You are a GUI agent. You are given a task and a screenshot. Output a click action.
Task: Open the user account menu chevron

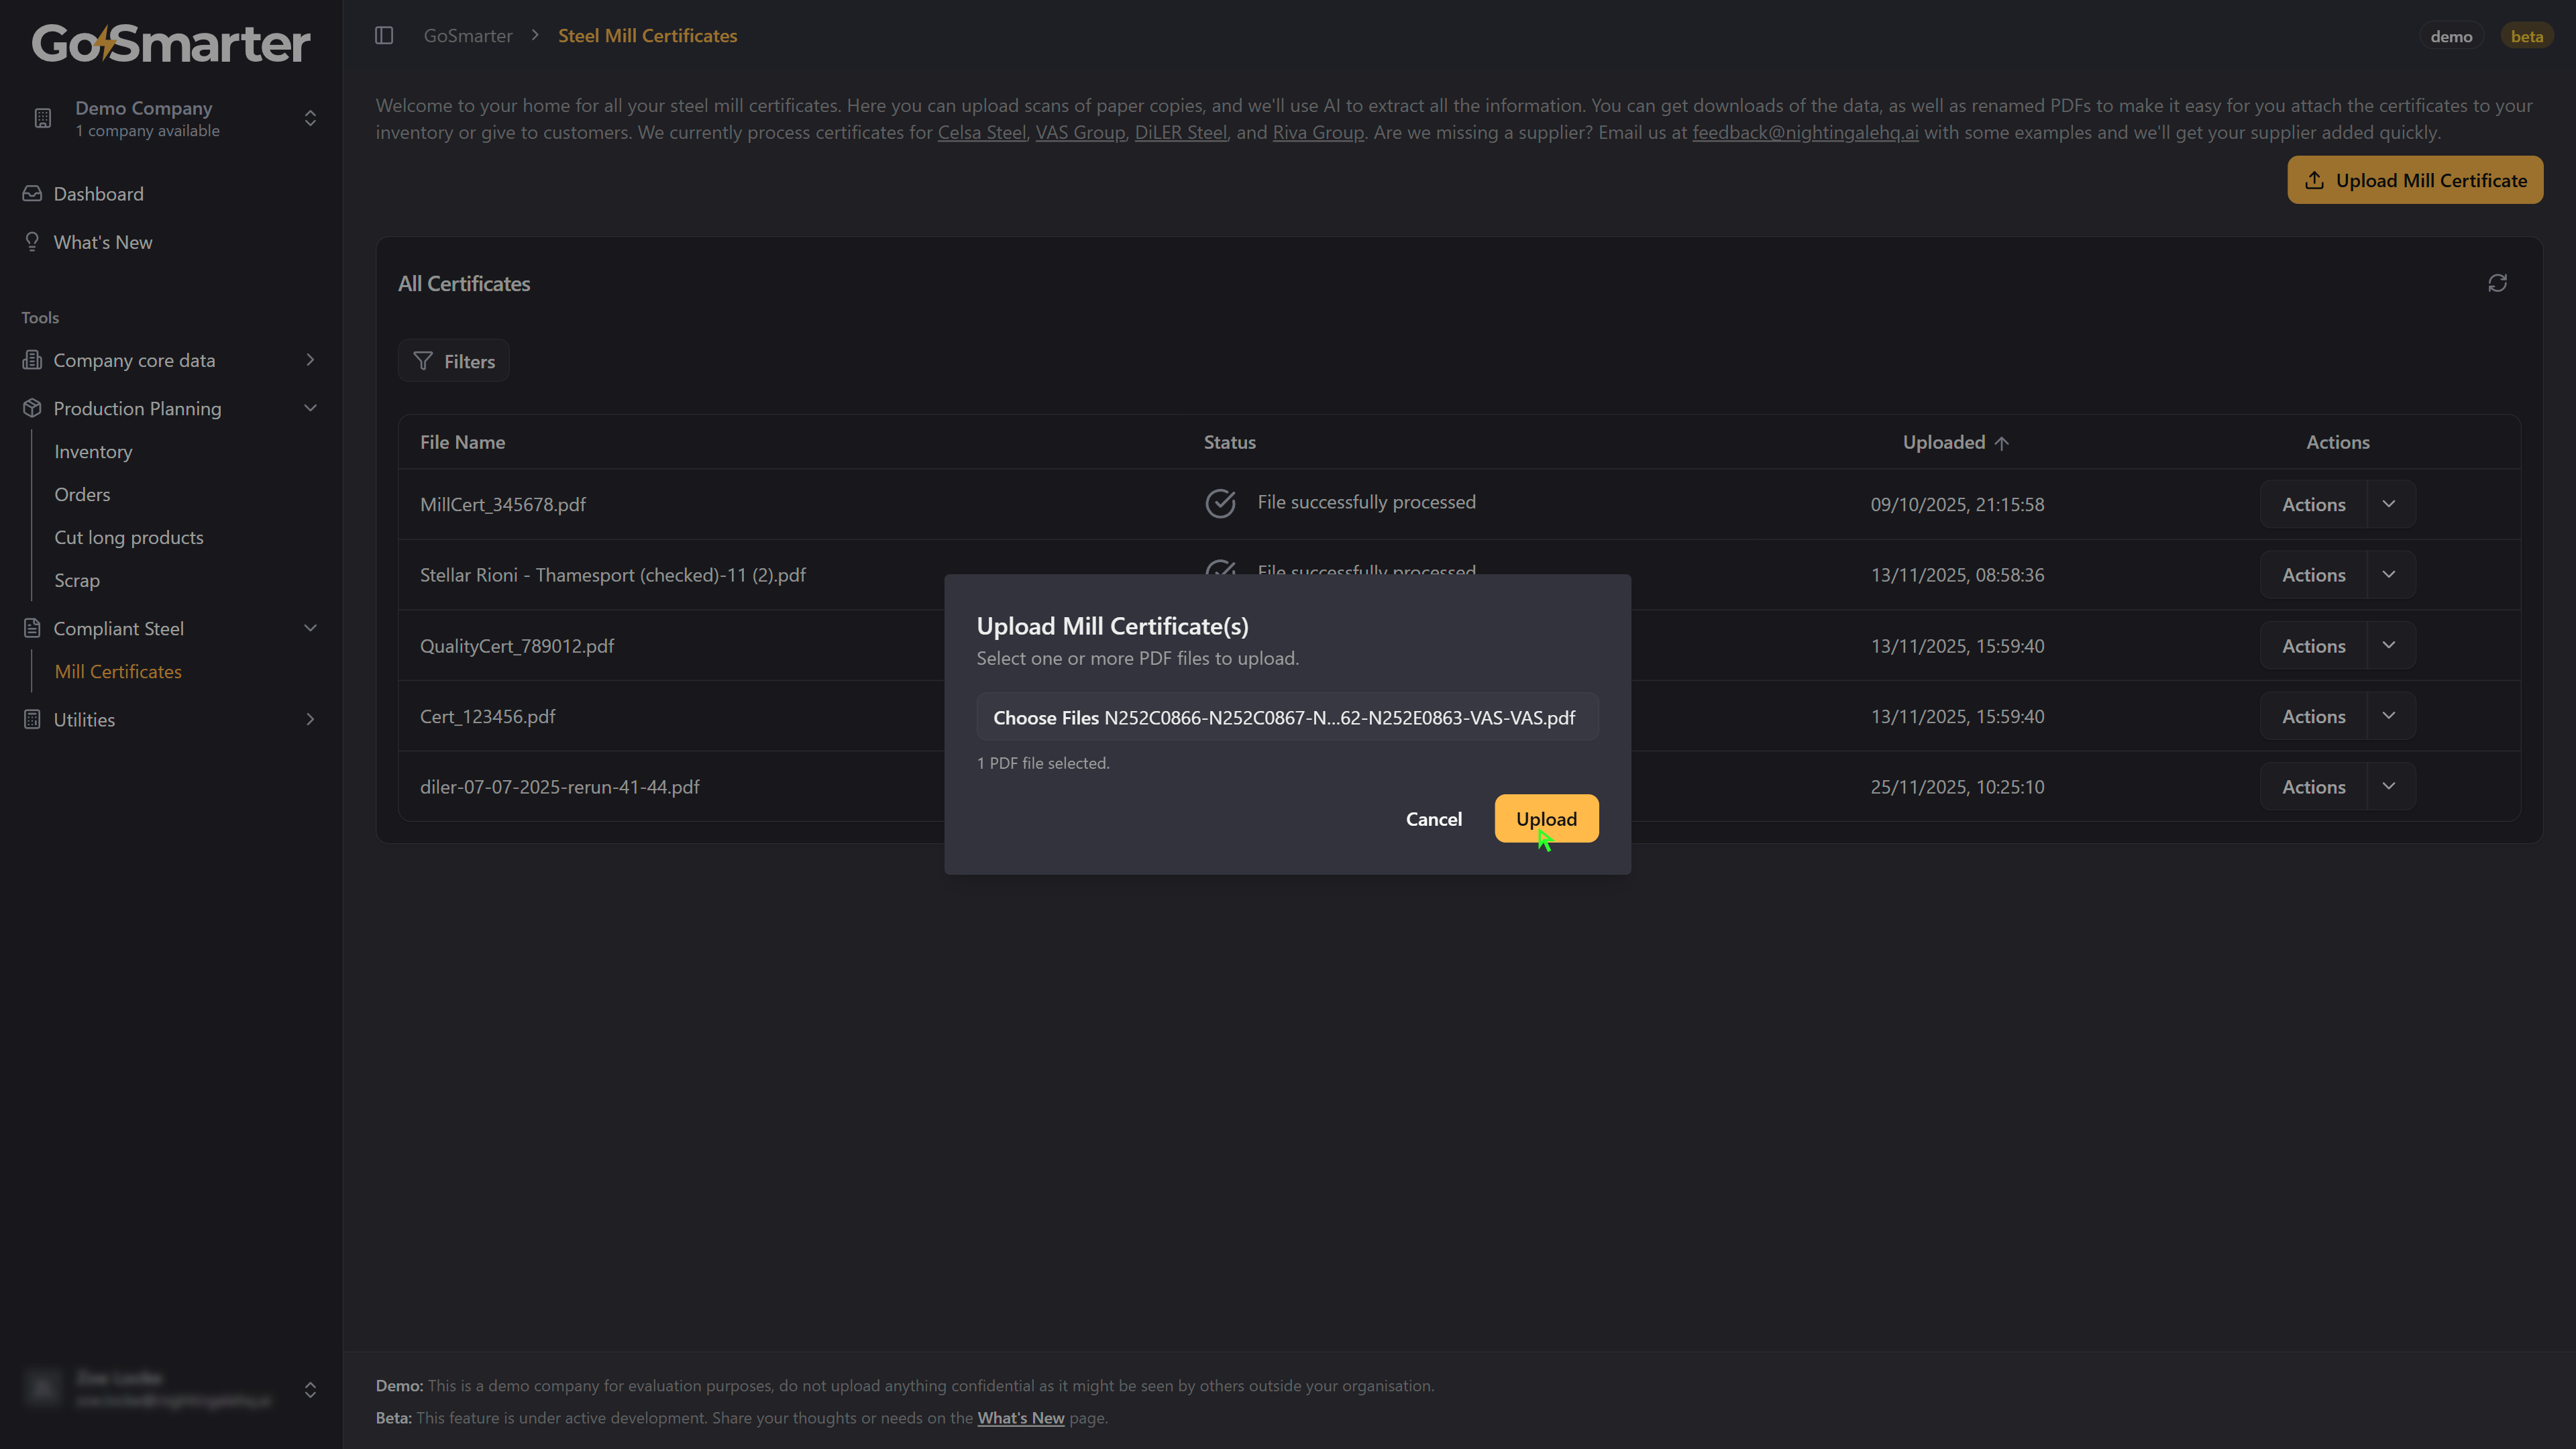(310, 1390)
